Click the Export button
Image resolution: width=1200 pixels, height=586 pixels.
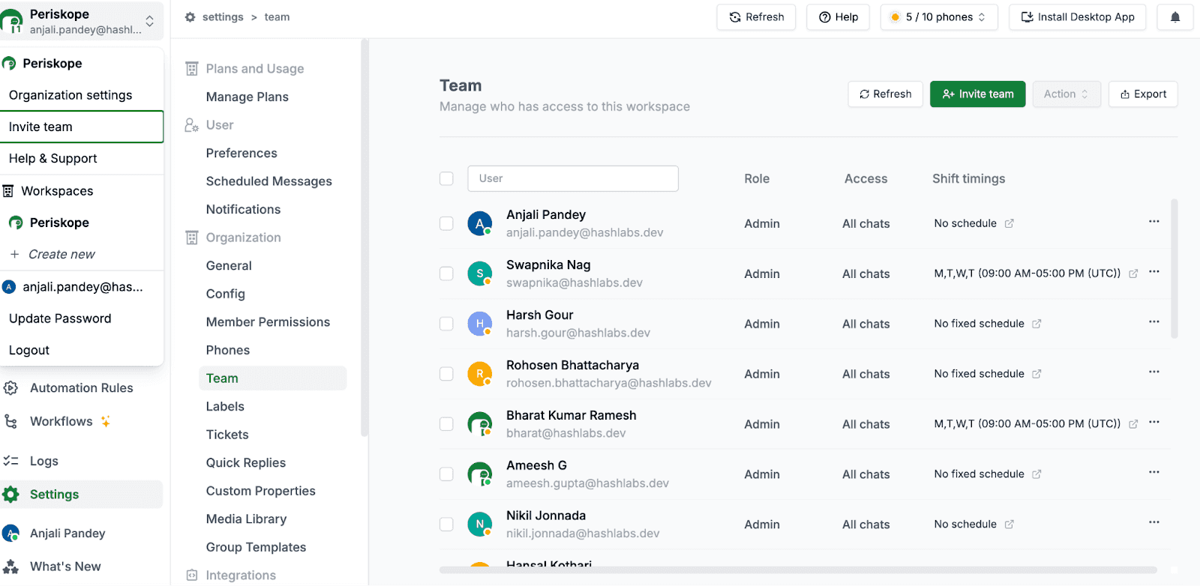[x=1143, y=94]
